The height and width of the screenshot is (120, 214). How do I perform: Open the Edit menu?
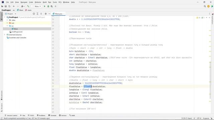(x=12, y=2)
